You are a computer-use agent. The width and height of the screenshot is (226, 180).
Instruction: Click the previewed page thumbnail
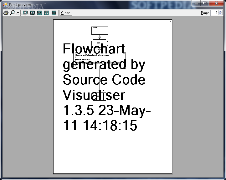(113, 97)
